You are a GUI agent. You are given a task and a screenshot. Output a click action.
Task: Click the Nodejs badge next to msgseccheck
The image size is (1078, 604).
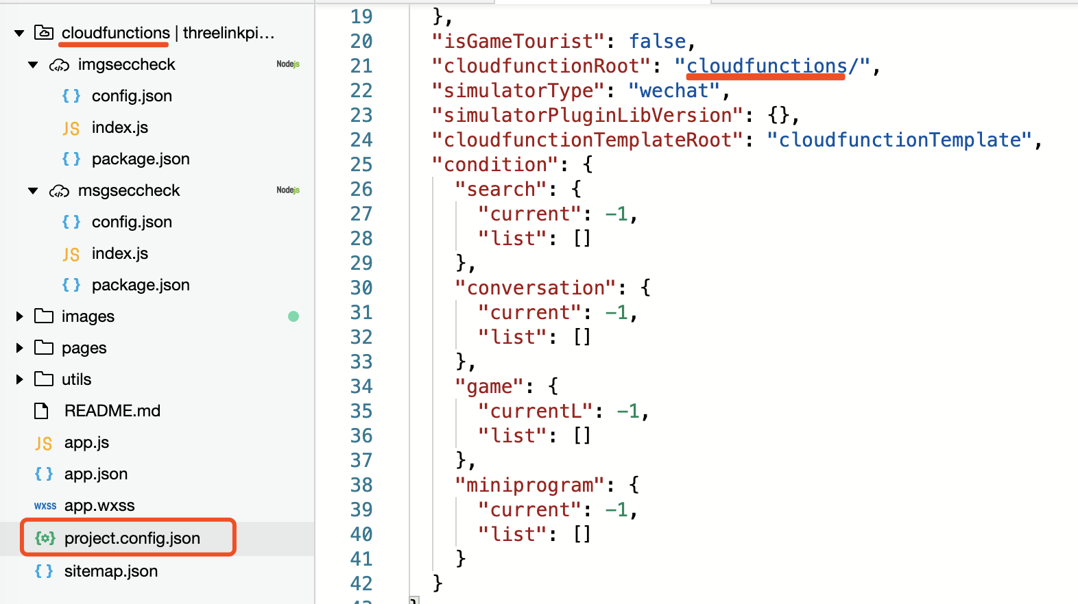[288, 190]
